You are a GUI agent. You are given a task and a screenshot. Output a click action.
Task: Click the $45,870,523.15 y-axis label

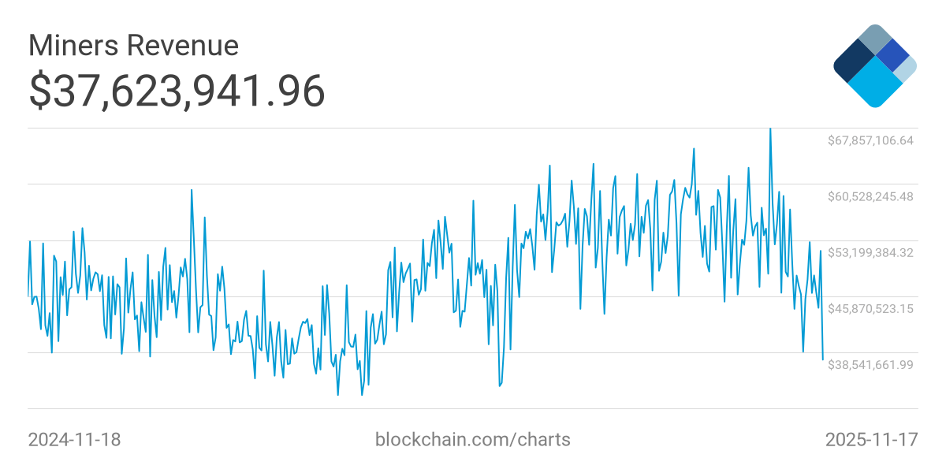[870, 308]
